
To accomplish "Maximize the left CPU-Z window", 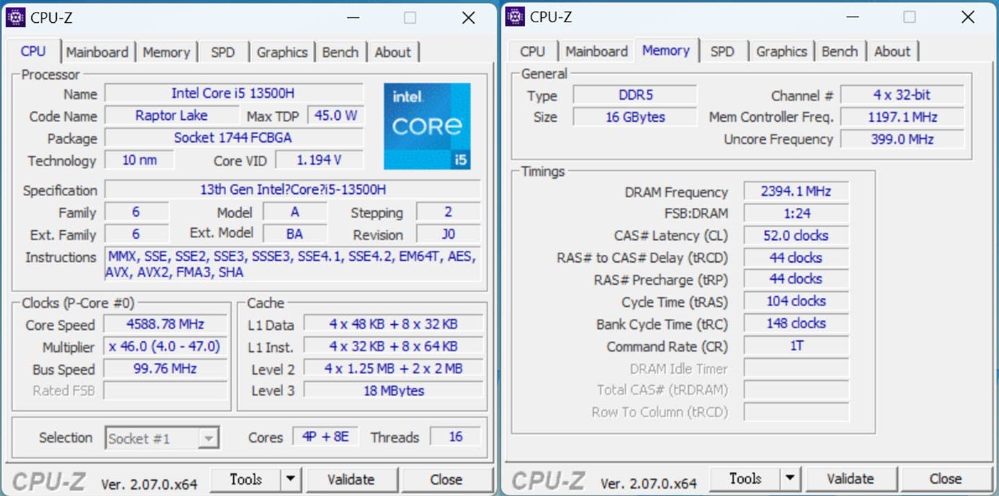I will pos(410,18).
